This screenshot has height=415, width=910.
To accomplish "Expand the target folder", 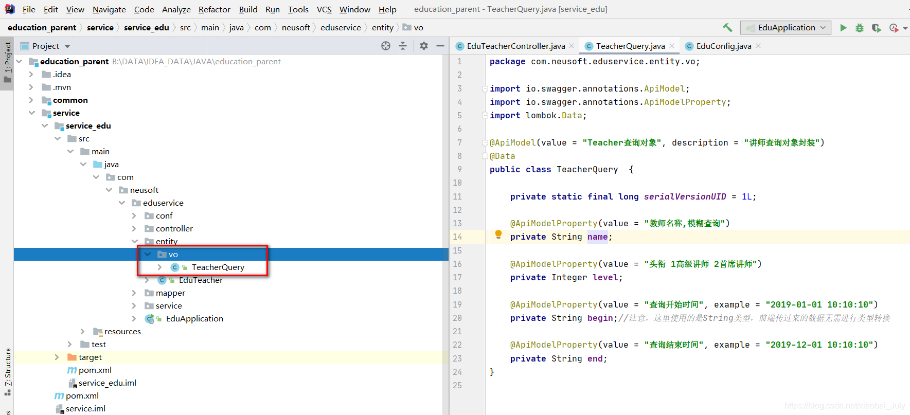I will coord(57,357).
